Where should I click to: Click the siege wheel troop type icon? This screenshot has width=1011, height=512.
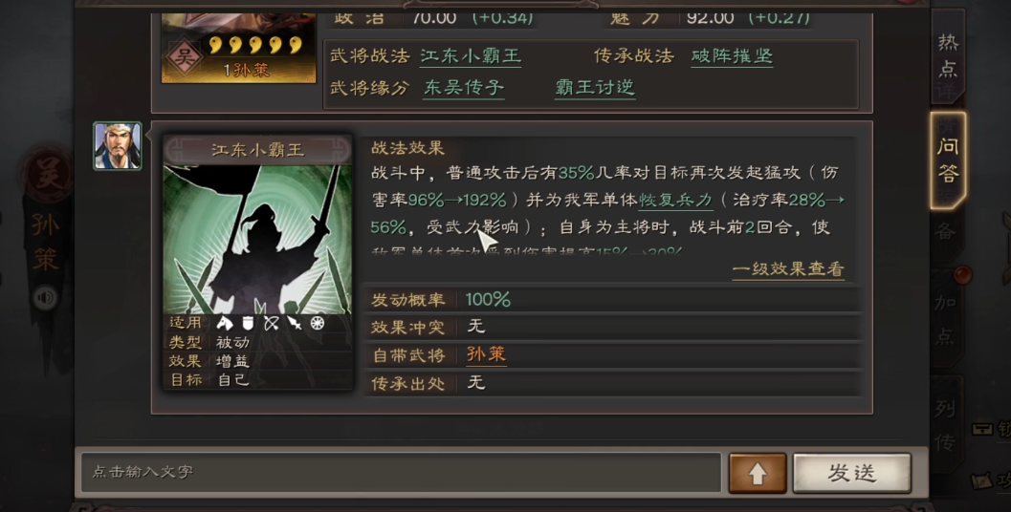[x=318, y=323]
